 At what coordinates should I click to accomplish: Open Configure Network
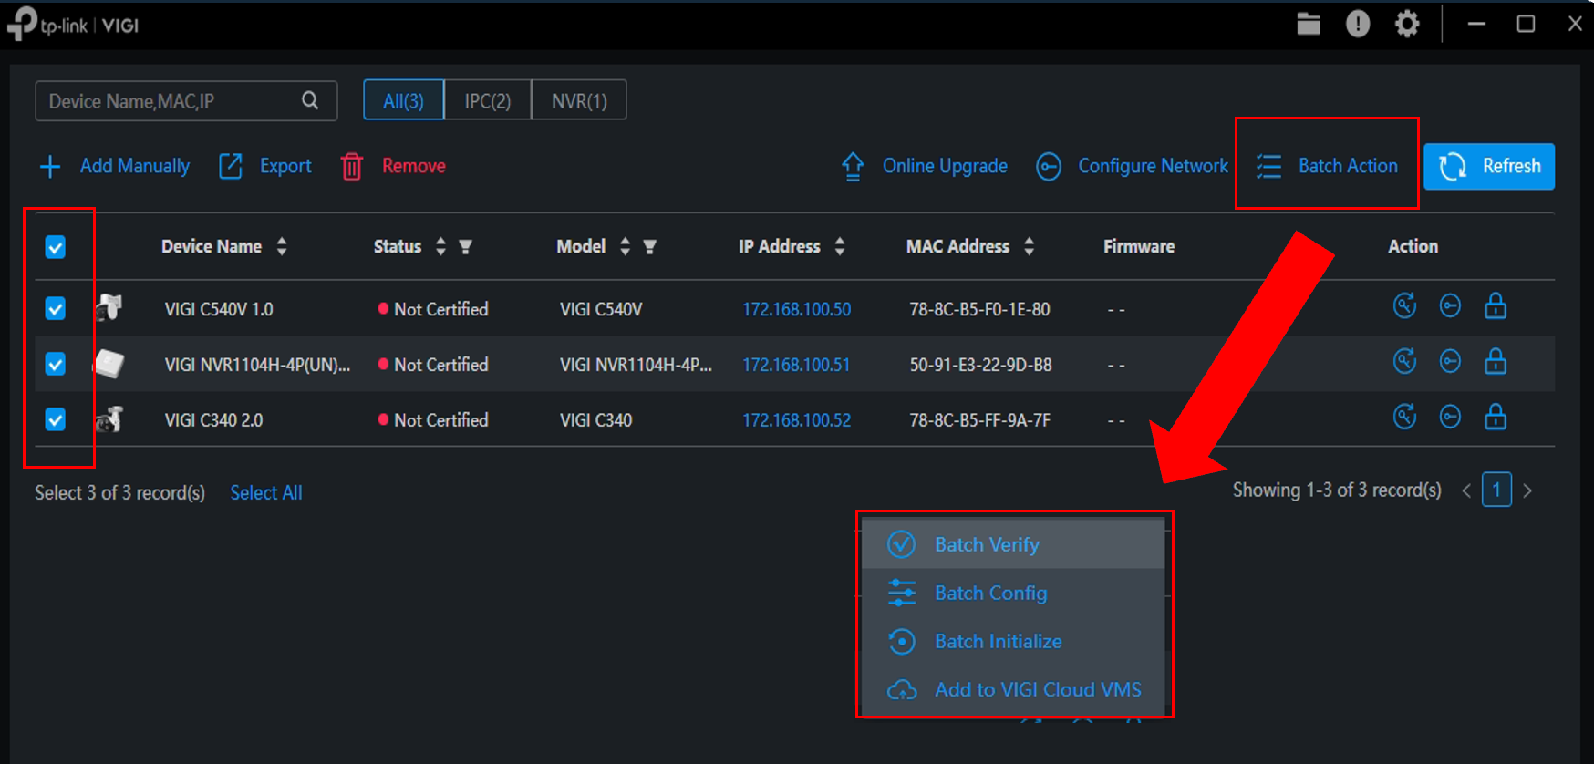click(x=1132, y=166)
